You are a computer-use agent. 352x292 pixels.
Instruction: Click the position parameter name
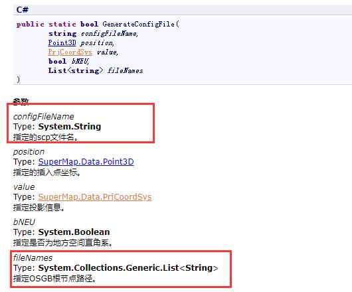(x=29, y=152)
